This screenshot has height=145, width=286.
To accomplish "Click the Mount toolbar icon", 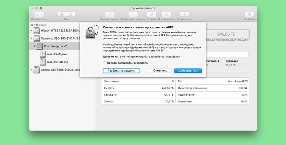I will 184,14.
